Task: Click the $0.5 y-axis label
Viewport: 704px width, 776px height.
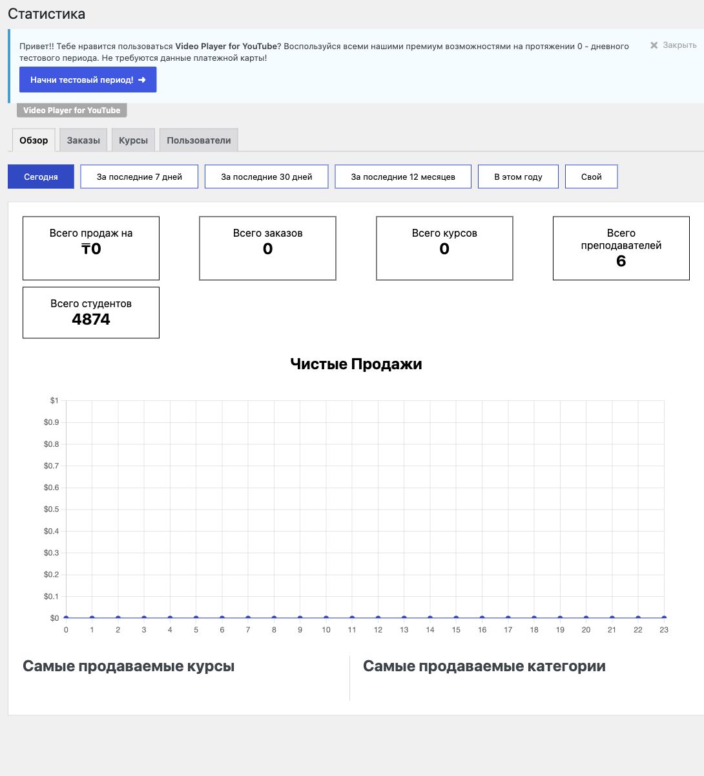Action: coord(51,510)
